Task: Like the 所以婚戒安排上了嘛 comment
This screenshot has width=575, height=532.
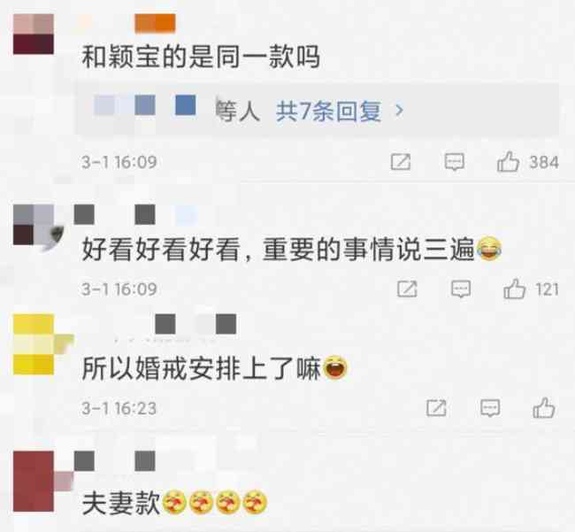Action: 544,407
